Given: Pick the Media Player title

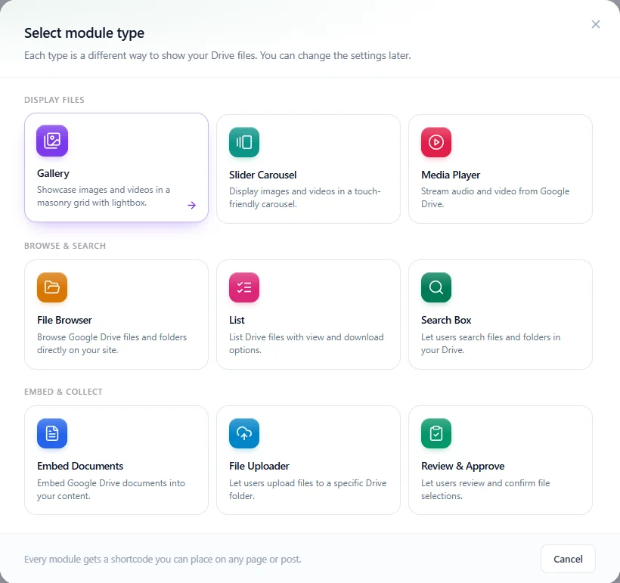Looking at the screenshot, I should (x=451, y=175).
